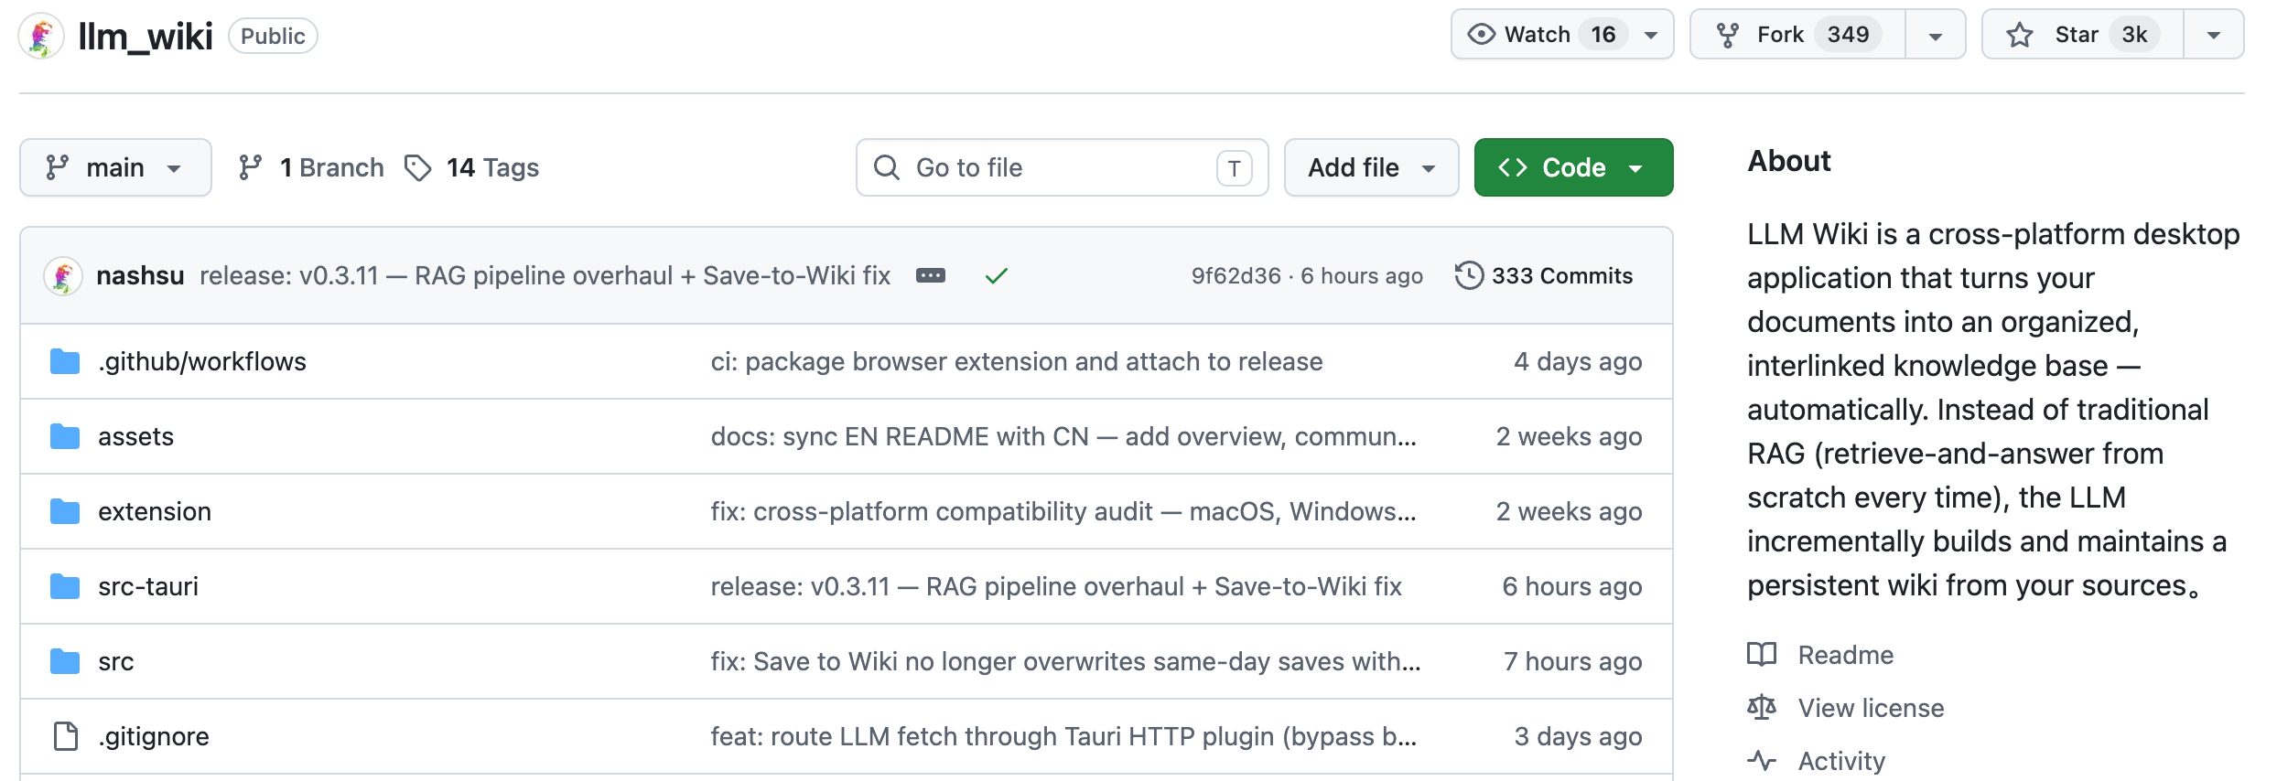The width and height of the screenshot is (2277, 781).
Task: Open the src-tauri folder
Action: 148,587
